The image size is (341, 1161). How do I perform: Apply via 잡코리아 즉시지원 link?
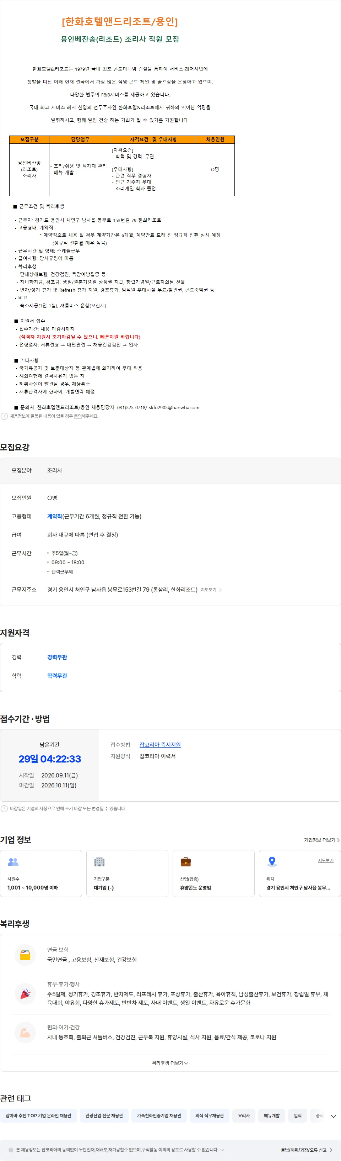pos(160,745)
